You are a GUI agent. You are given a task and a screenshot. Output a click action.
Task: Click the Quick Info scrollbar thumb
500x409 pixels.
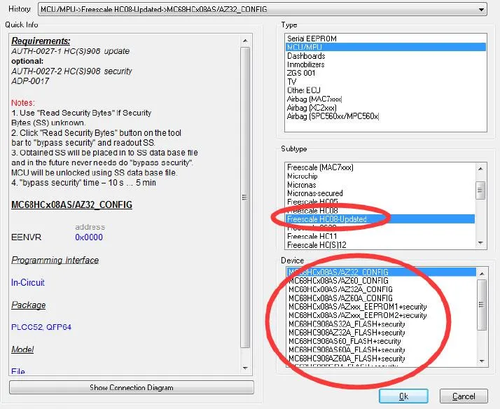point(245,197)
